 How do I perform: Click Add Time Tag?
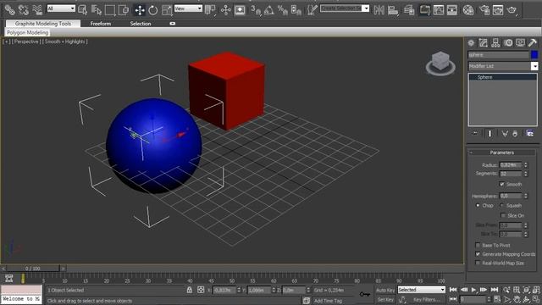point(328,301)
